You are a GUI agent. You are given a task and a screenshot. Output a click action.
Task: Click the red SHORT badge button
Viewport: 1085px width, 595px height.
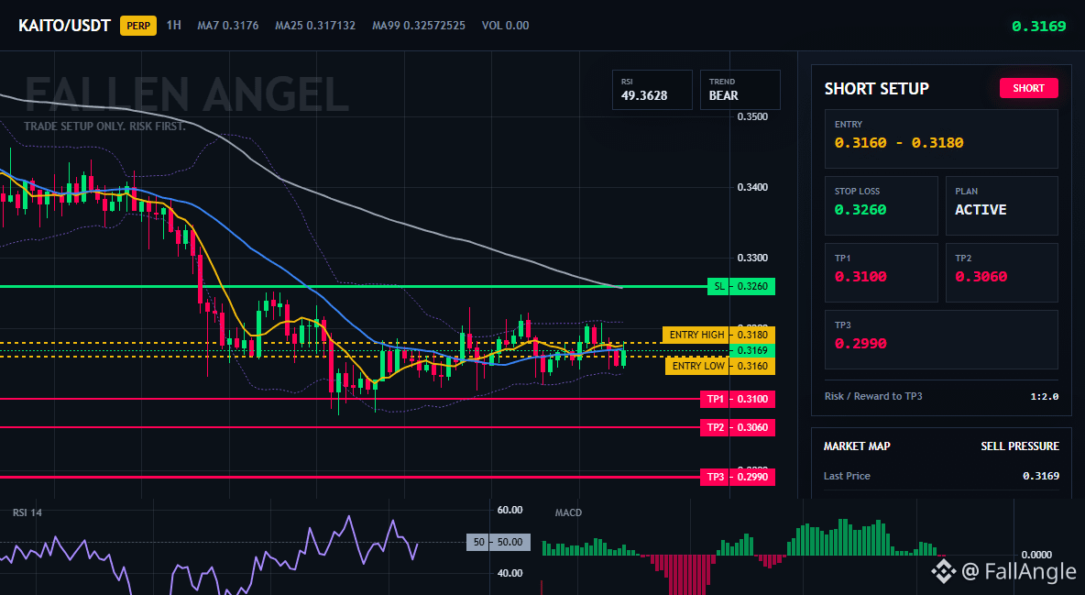[1028, 88]
